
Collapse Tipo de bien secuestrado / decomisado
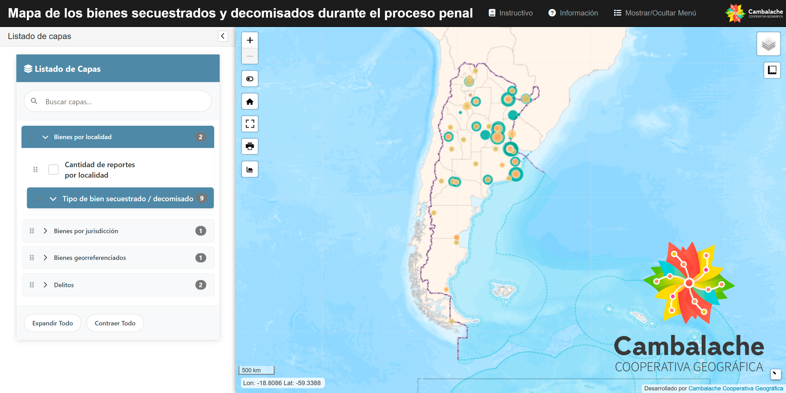pyautogui.click(x=53, y=199)
